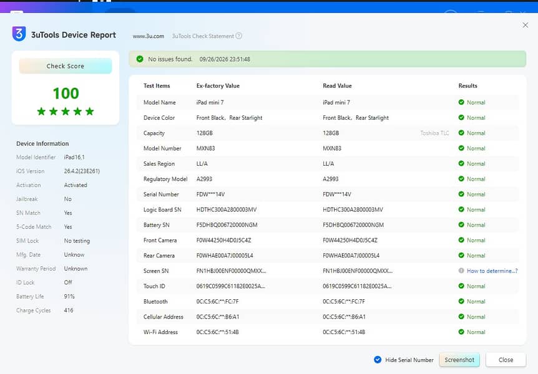This screenshot has height=374, width=538.
Task: Click the Mfg. Date Unknow value
Action: point(74,255)
